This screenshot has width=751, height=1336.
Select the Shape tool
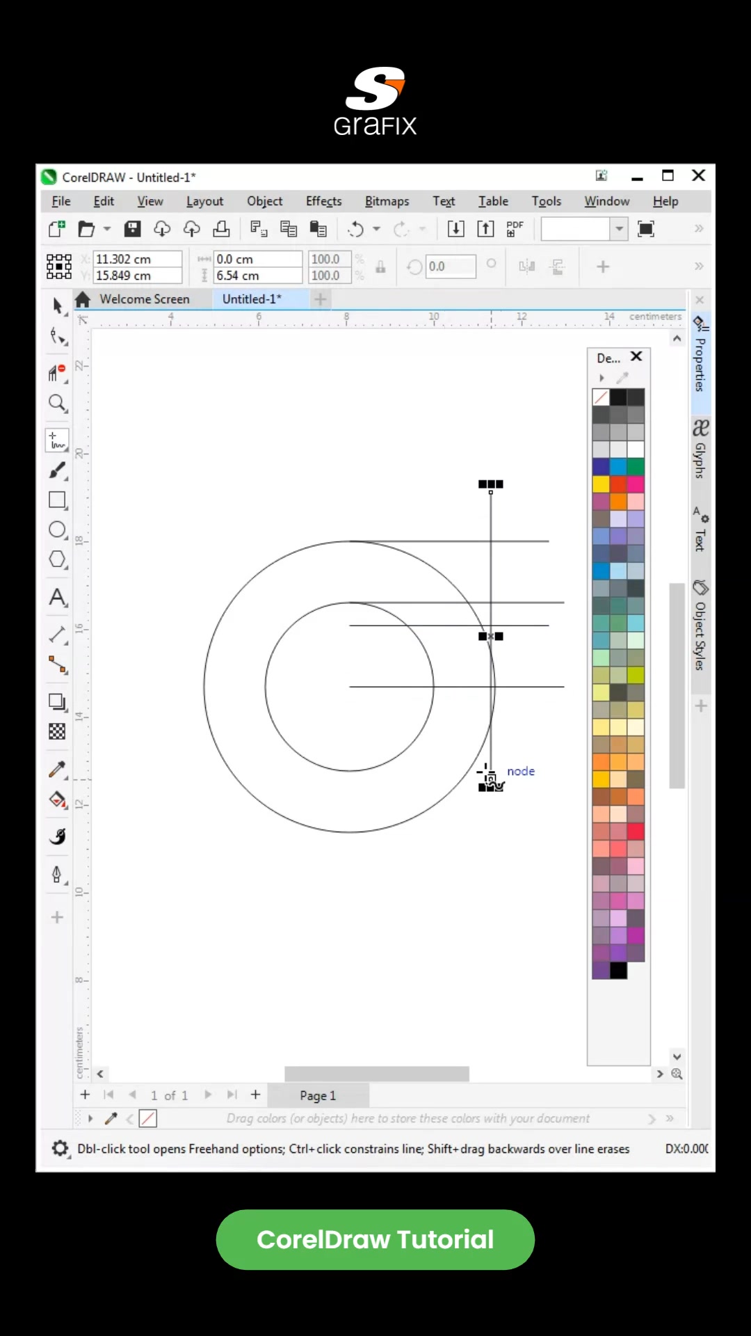point(58,338)
